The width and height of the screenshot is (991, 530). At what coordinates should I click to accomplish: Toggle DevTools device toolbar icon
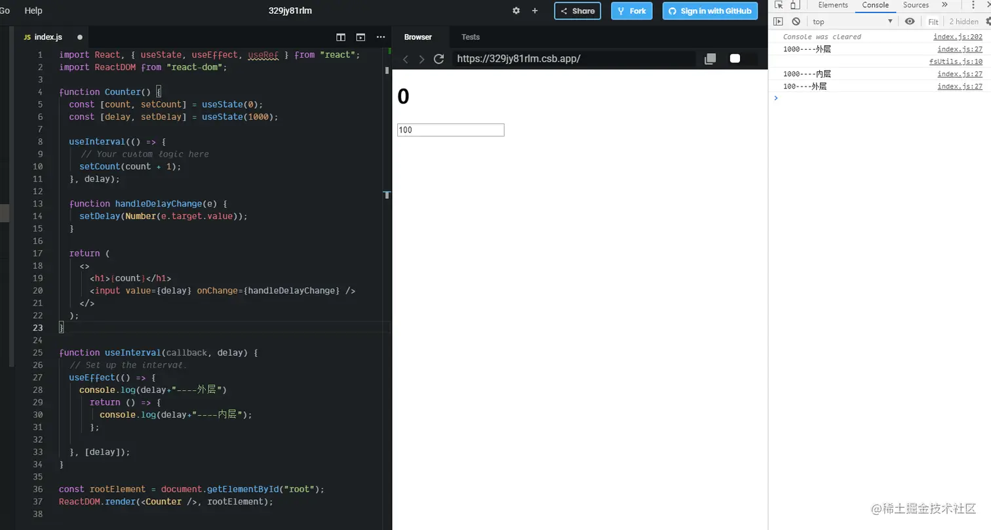pos(794,5)
